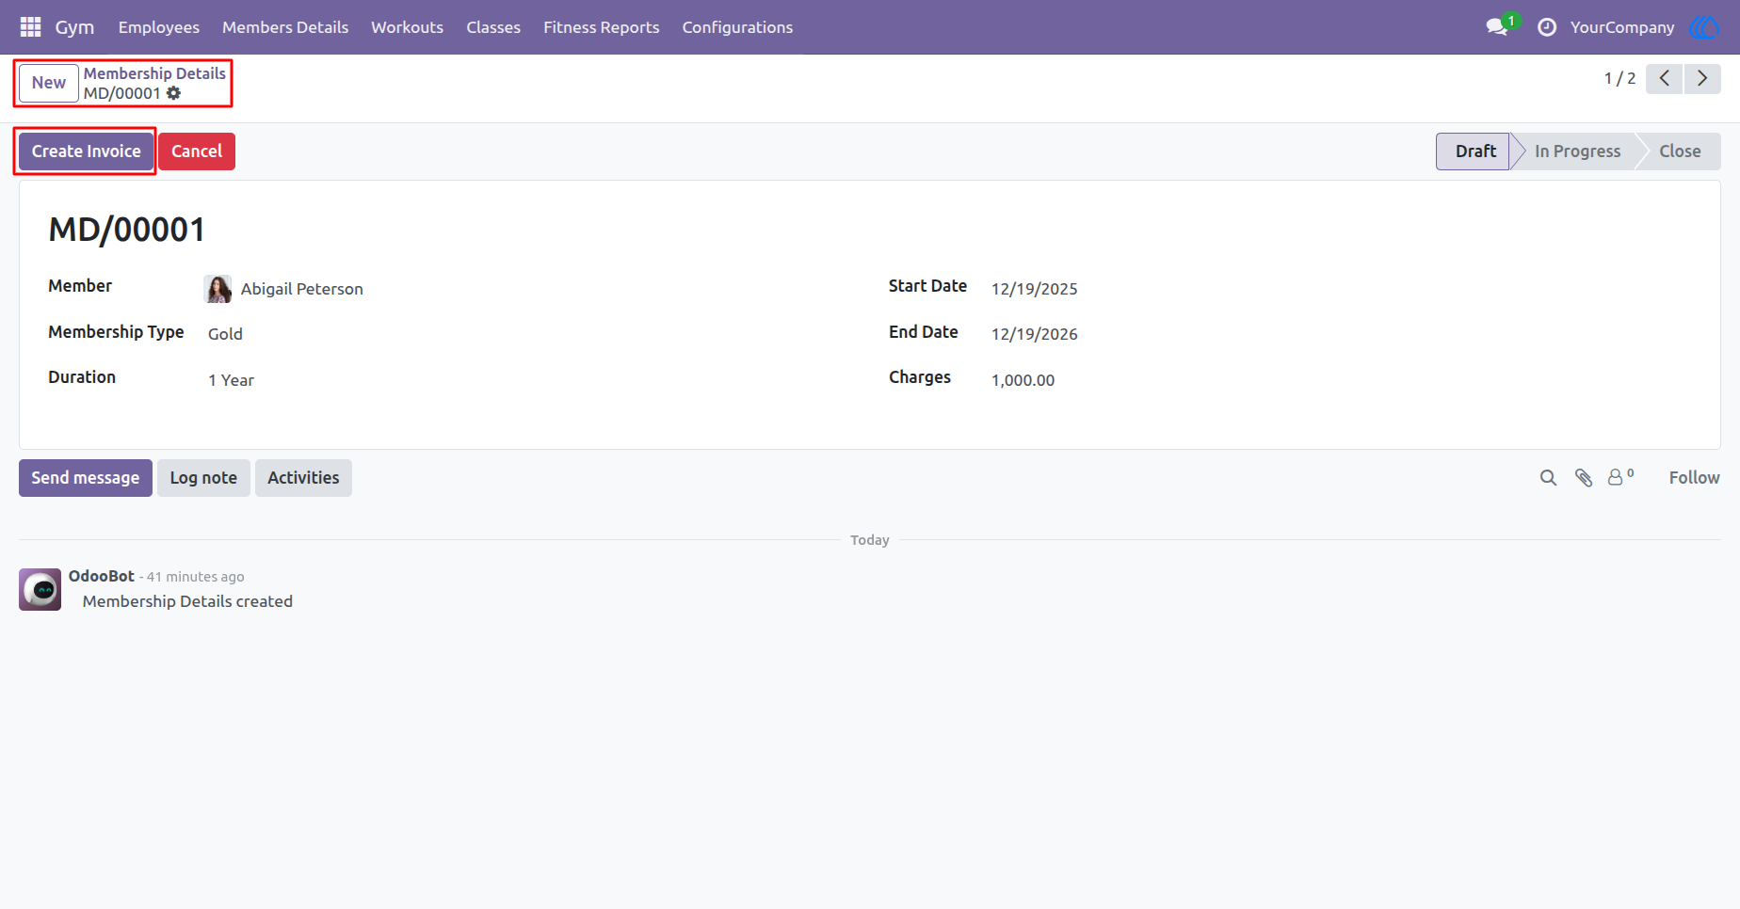Click the Duration value 1 Year
Image resolution: width=1740 pixels, height=909 pixels.
point(231,380)
